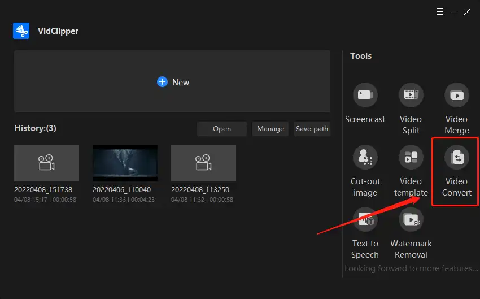Launch the Video Convert tool

(456, 157)
